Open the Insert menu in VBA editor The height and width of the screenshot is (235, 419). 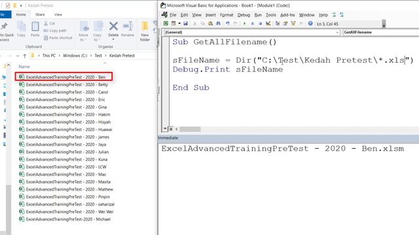pos(211,15)
